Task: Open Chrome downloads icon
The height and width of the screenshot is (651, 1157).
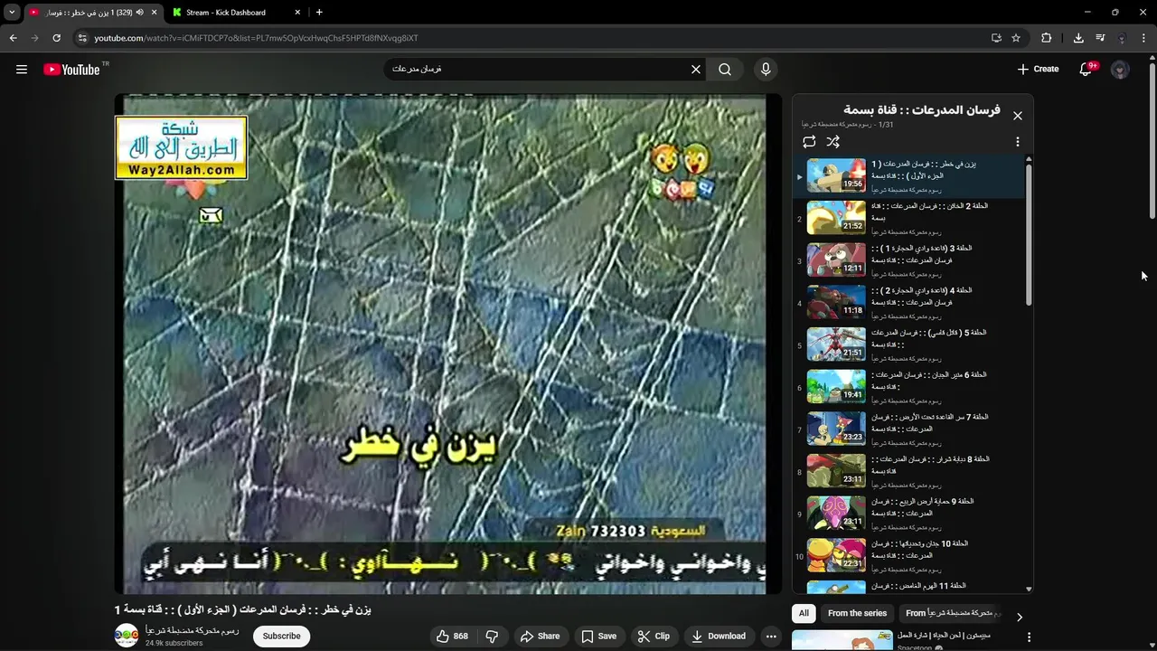Action: click(1078, 38)
